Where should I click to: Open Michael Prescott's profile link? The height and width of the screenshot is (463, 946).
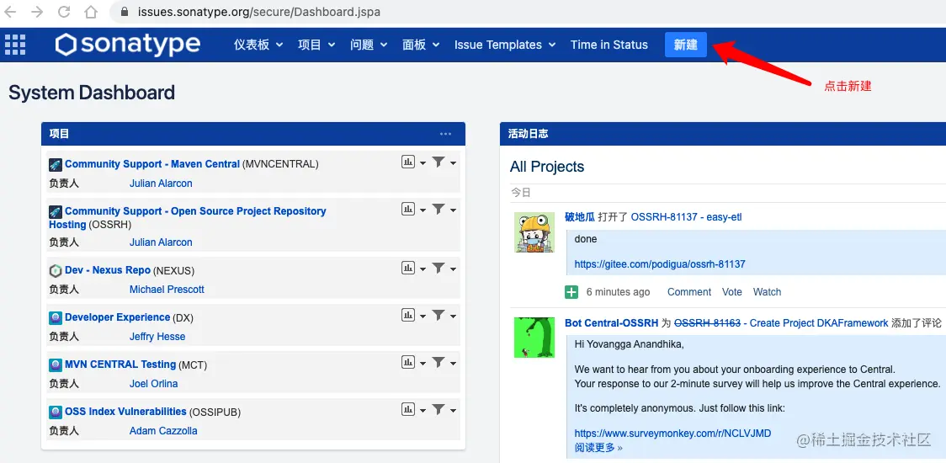click(x=167, y=290)
